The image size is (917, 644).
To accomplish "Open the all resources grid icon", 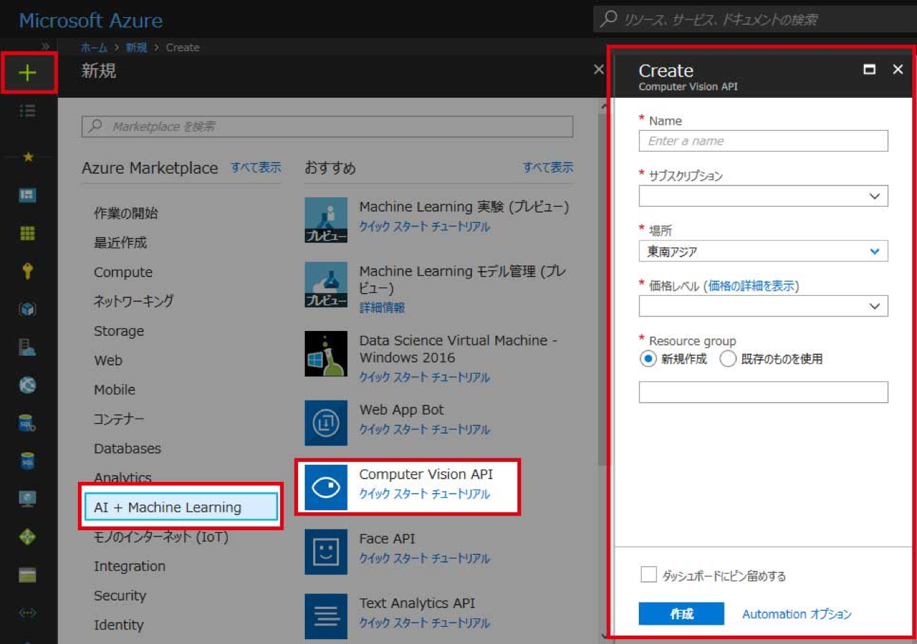I will 28,233.
